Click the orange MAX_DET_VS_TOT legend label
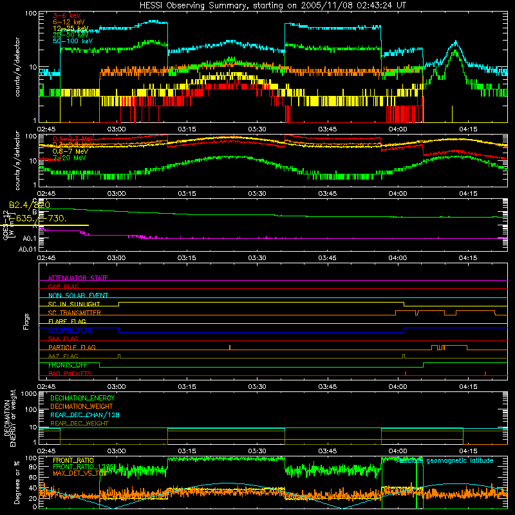Screen dimensions: 515x515 pos(79,473)
